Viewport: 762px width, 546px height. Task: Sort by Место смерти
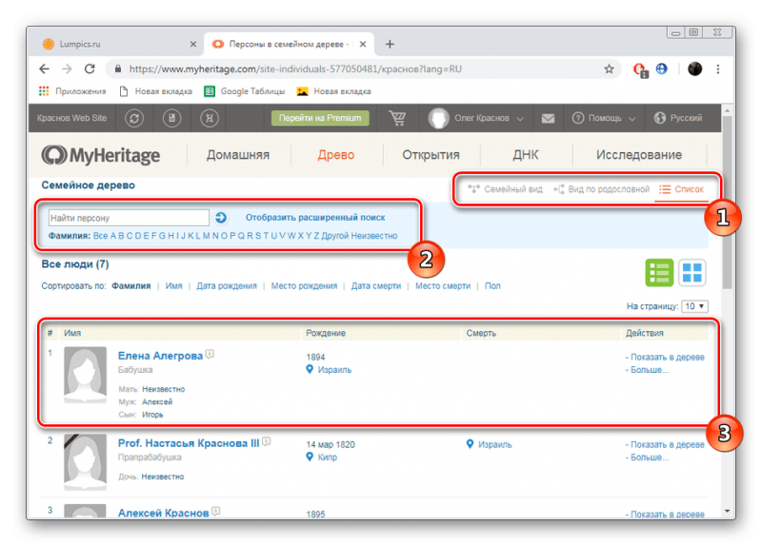coord(443,286)
